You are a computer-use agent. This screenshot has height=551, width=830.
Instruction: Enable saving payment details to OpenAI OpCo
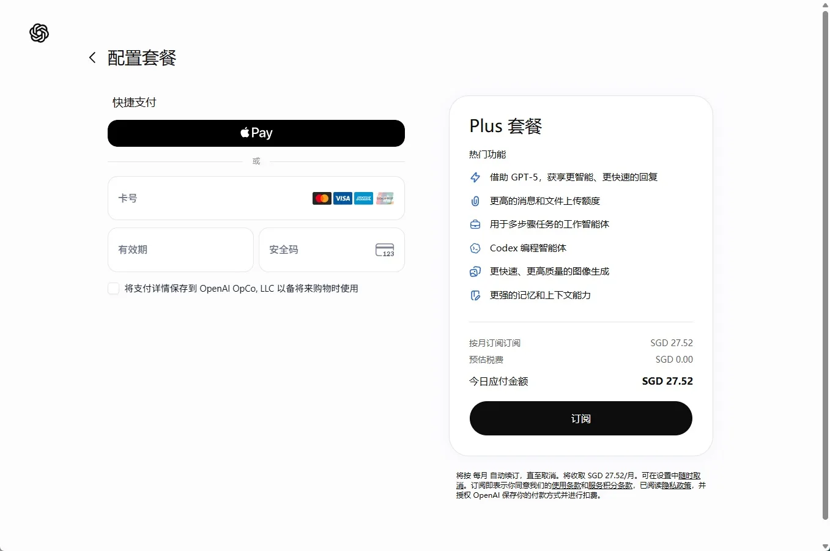click(x=114, y=289)
